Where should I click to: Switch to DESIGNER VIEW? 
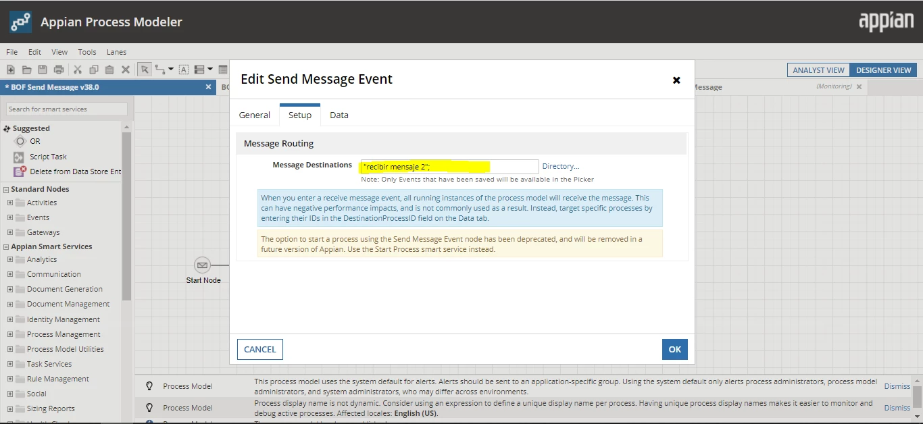(x=883, y=70)
